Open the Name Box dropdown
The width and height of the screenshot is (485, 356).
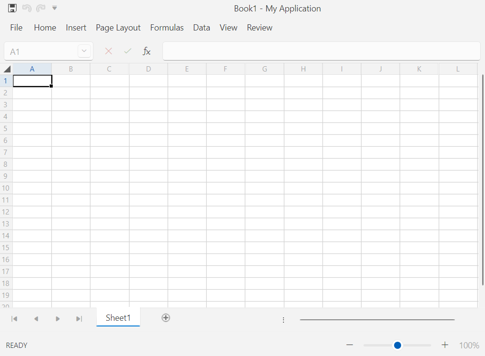tap(84, 51)
